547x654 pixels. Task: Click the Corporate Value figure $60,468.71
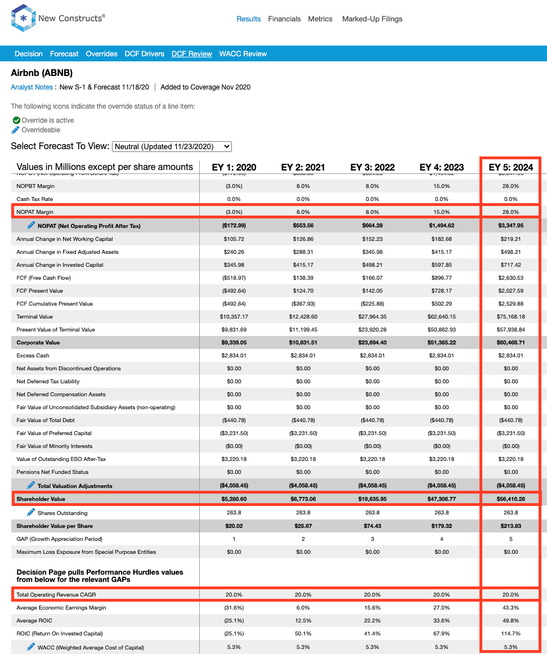pyautogui.click(x=511, y=342)
